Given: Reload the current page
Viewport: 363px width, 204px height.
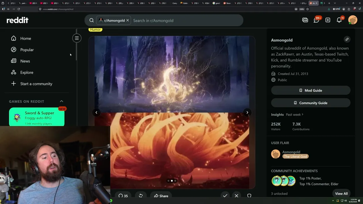Looking at the screenshot, I should pyautogui.click(x=19, y=9).
